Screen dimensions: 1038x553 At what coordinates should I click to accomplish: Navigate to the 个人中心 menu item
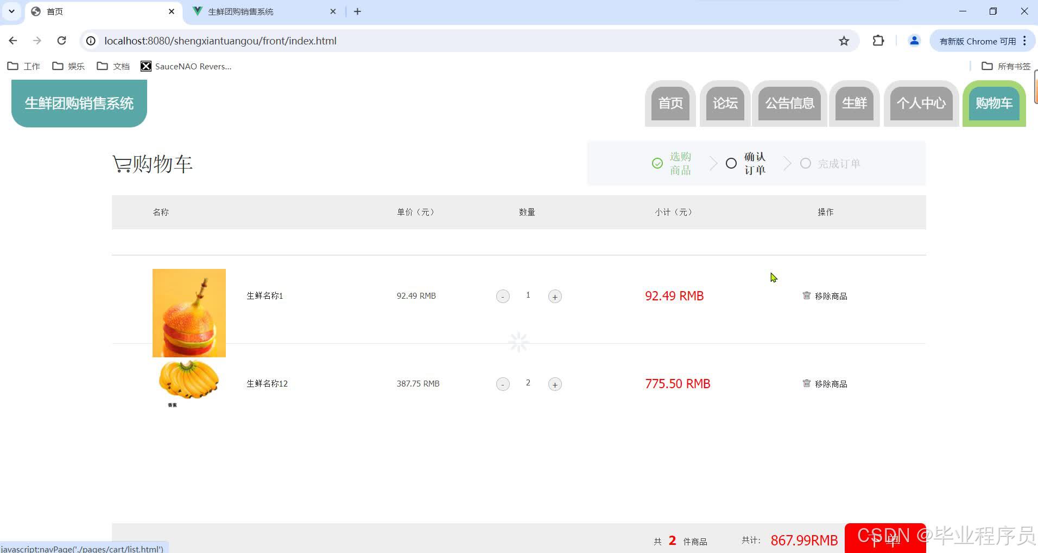click(921, 103)
